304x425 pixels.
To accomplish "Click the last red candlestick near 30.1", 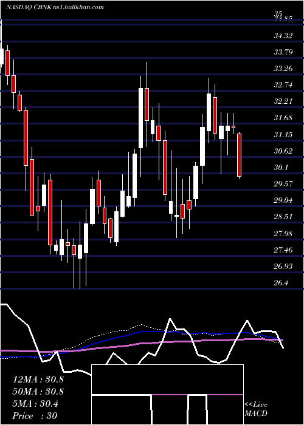I will 240,155.
